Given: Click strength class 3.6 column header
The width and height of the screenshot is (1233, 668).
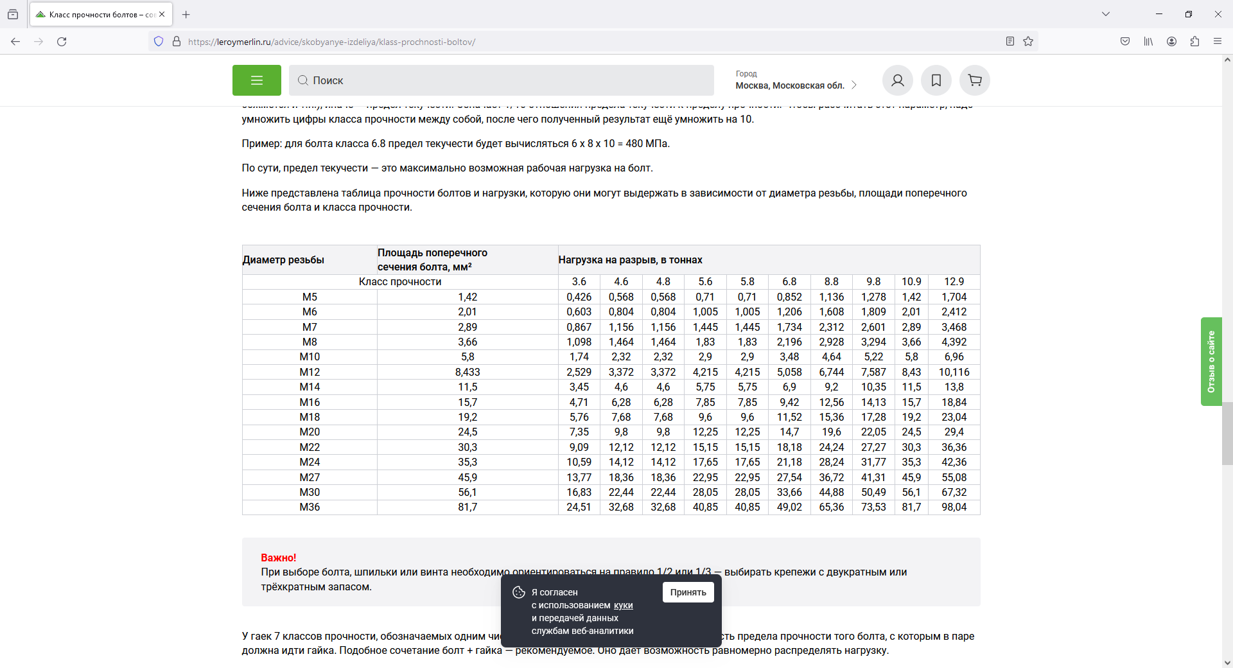Looking at the screenshot, I should click(x=579, y=281).
